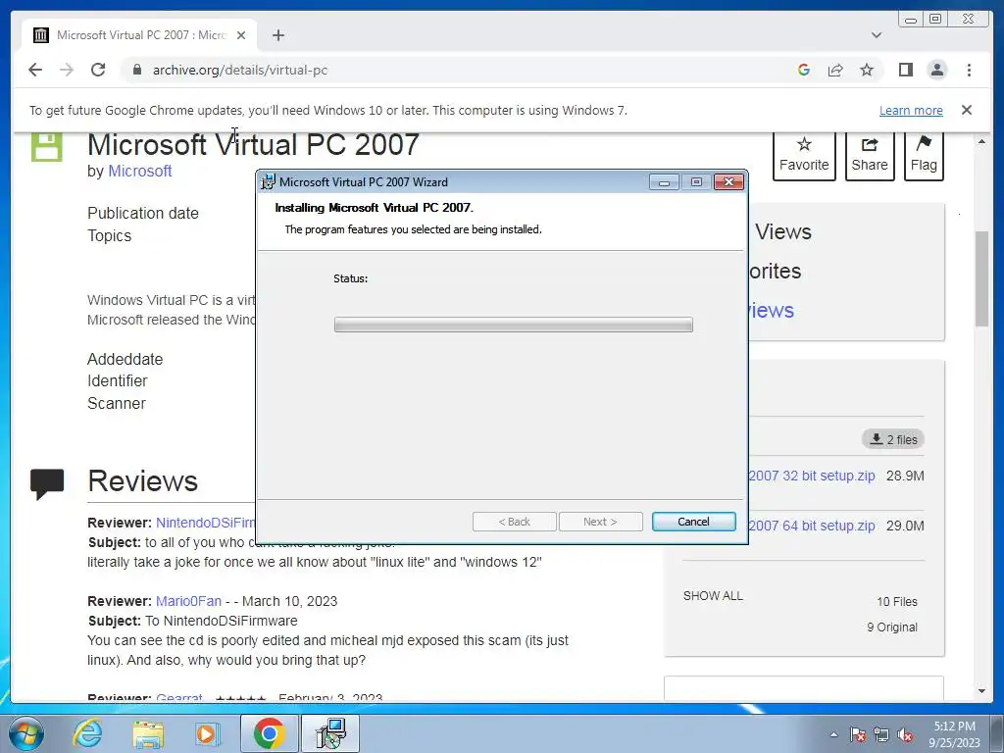Open reviewer Mario0Fan's profile

point(189,601)
